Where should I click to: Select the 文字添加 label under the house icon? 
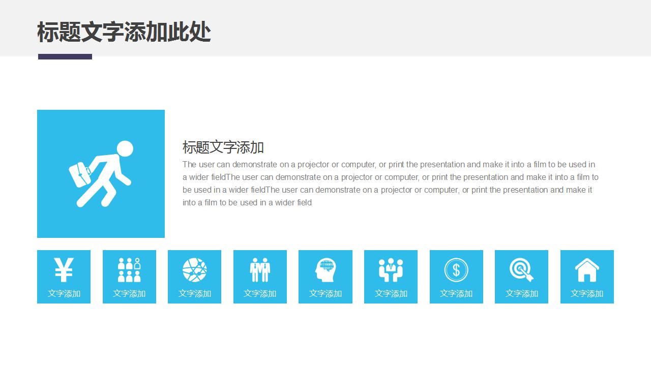pos(587,293)
